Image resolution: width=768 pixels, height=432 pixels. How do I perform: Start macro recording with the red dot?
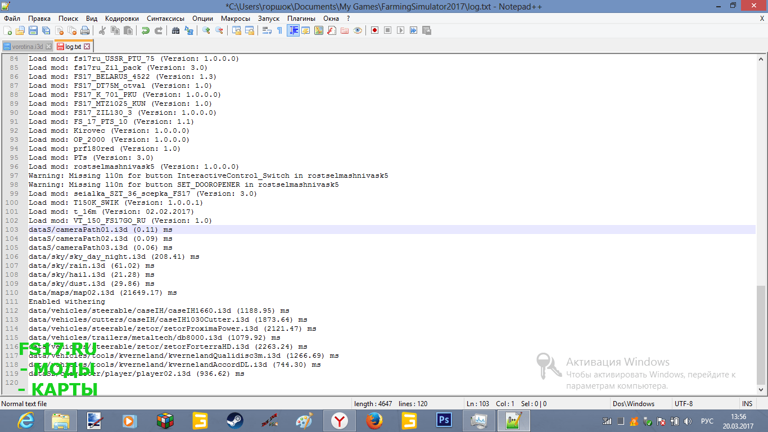pos(375,30)
